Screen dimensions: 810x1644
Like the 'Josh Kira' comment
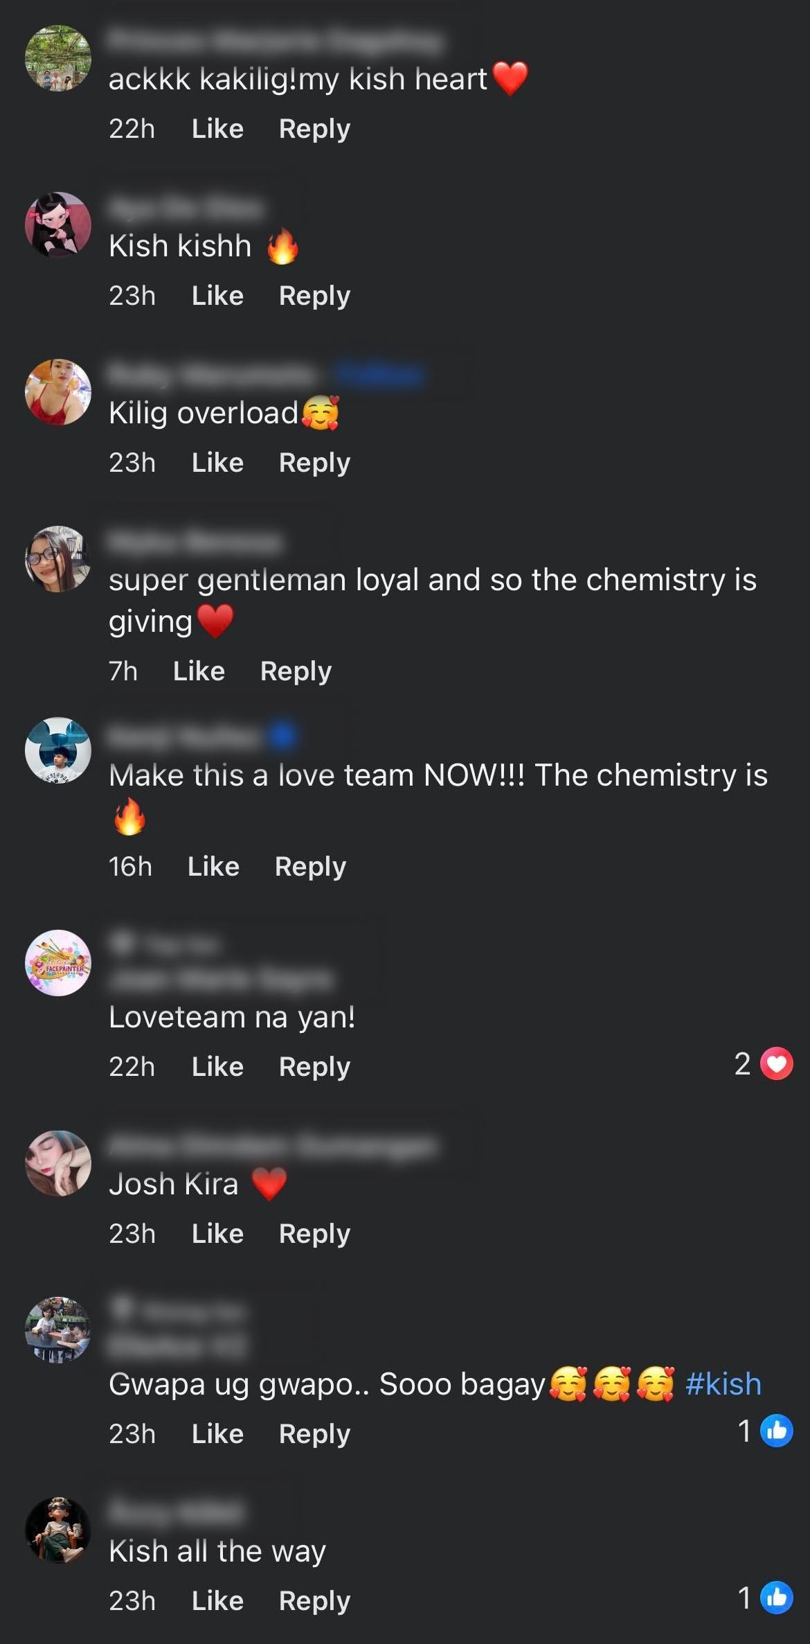(217, 1234)
